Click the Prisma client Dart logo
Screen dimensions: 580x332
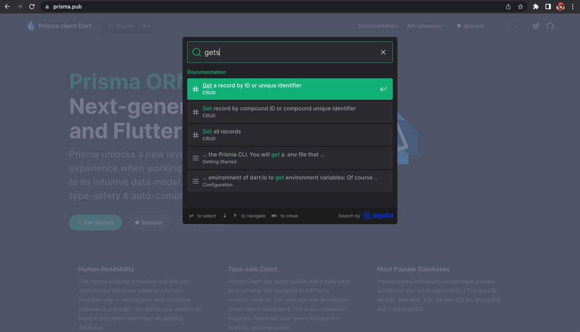(x=59, y=26)
